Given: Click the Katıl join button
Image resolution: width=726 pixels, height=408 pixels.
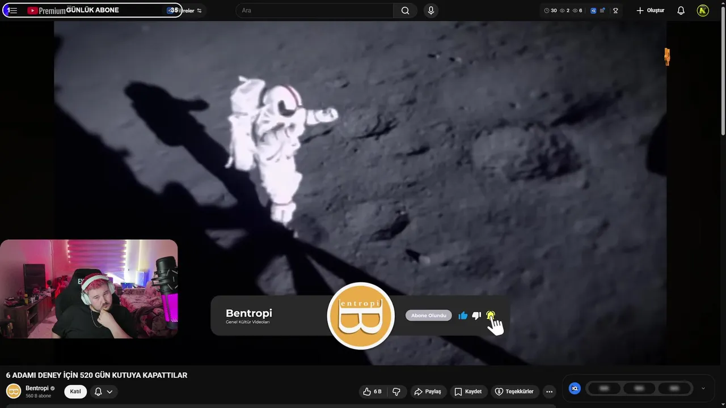Looking at the screenshot, I should 75,392.
